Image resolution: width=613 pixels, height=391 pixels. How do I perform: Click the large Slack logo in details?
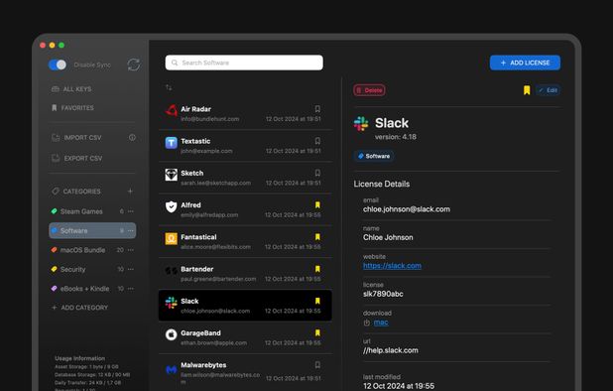click(361, 124)
